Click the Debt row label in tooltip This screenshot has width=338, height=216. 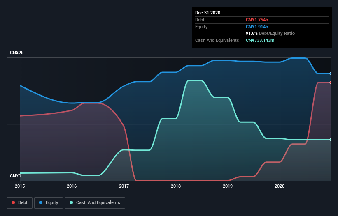coord(200,20)
